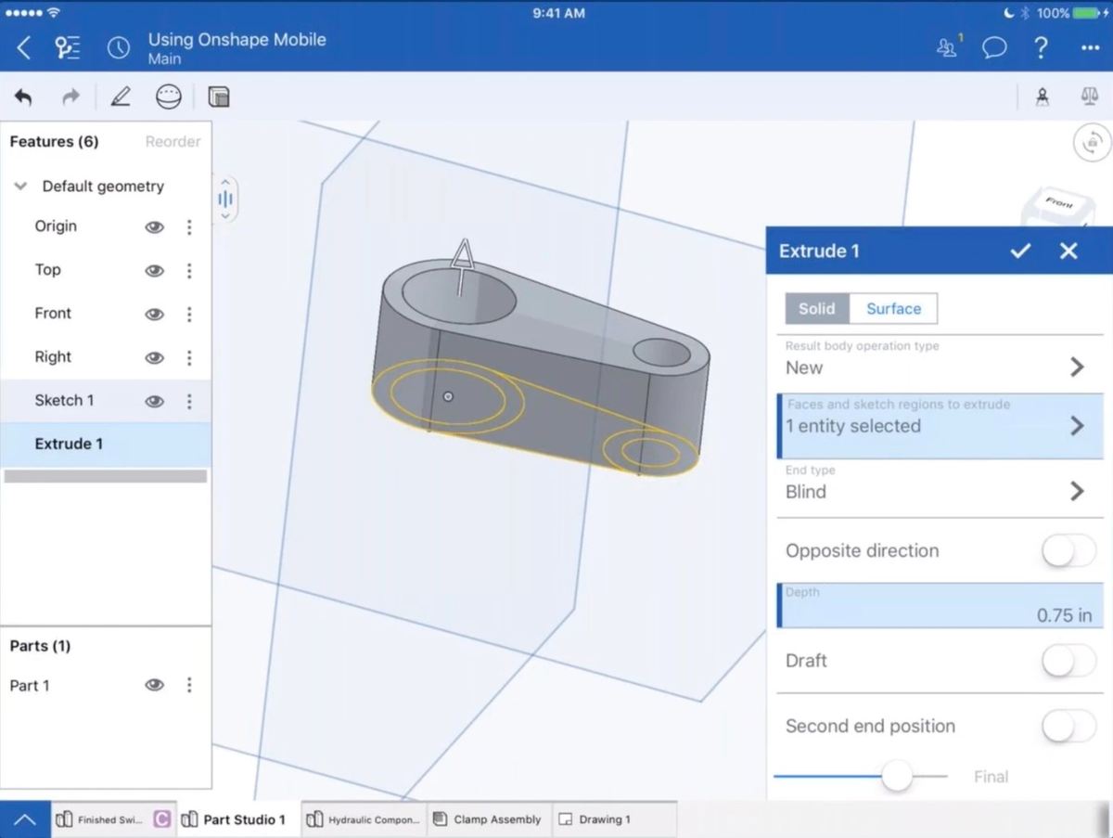The width and height of the screenshot is (1113, 838).
Task: Open options menu for Right plane
Action: (189, 357)
